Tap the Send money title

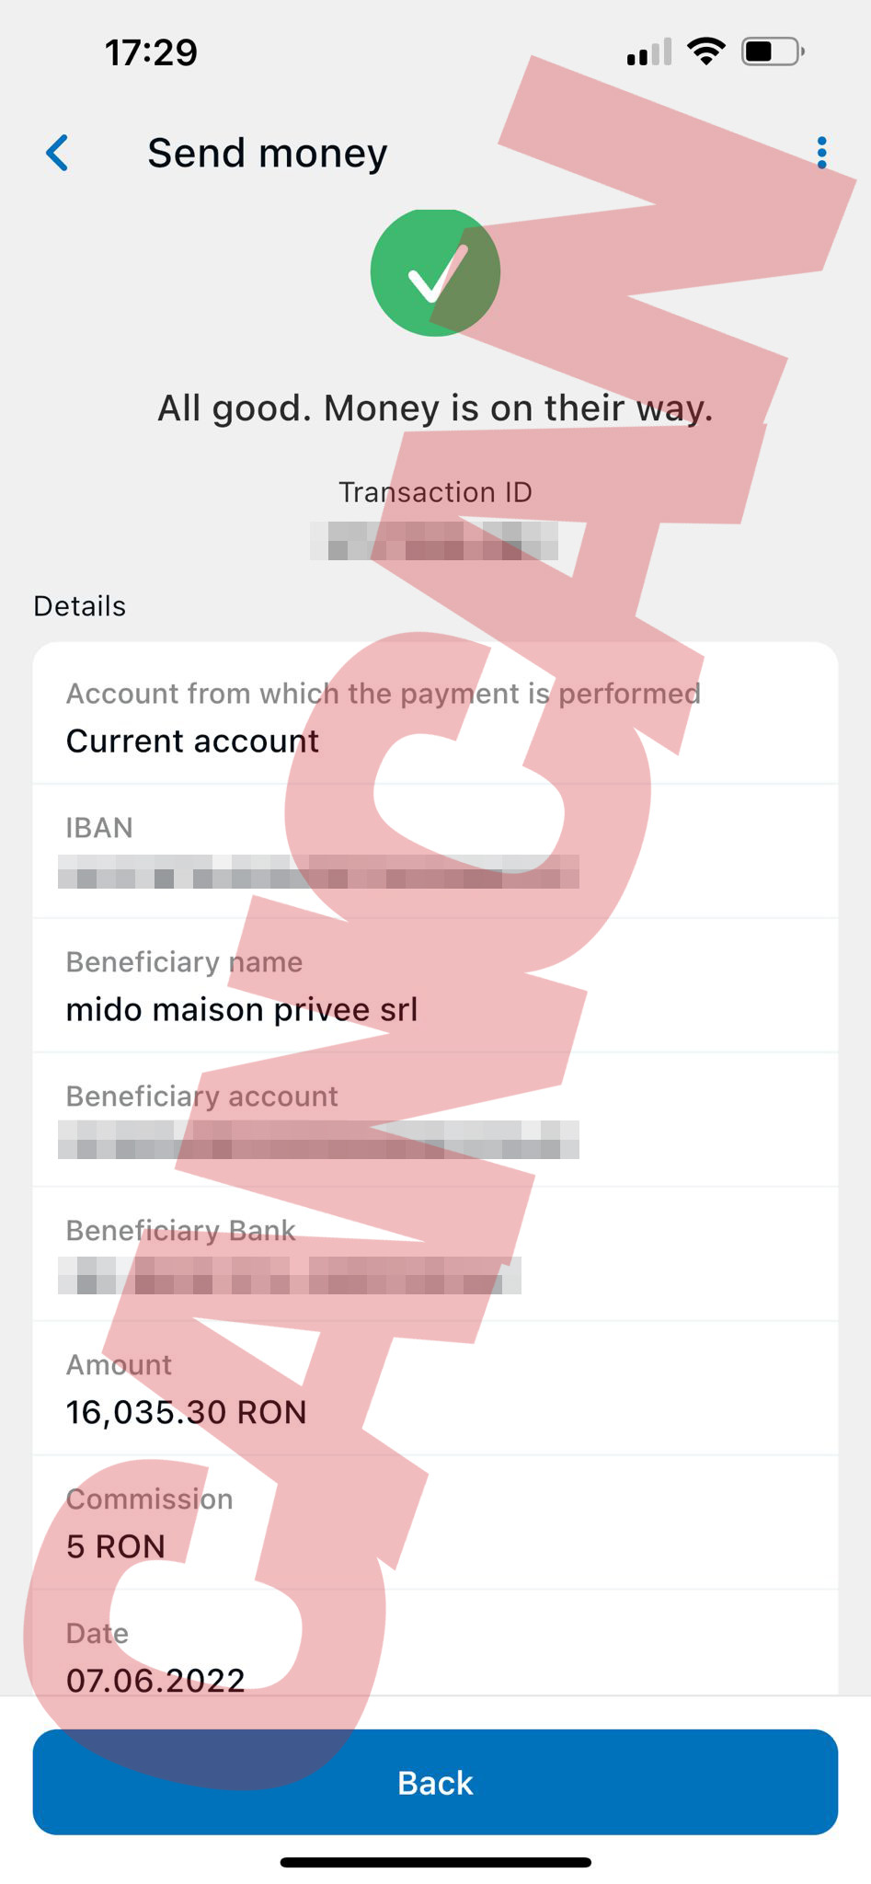coord(268,153)
